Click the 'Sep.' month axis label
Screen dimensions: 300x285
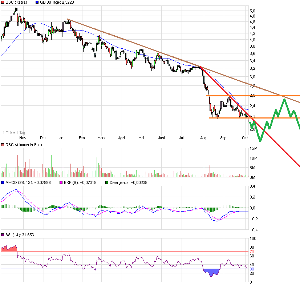[x=224, y=138]
